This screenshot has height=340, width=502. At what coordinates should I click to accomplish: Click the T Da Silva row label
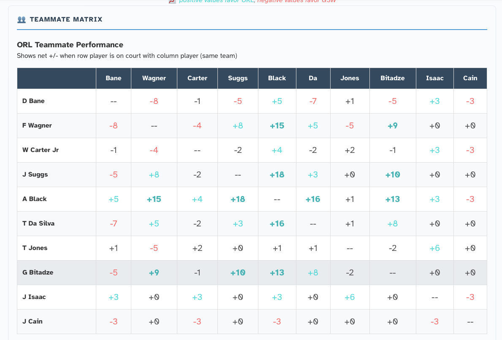[x=38, y=223]
